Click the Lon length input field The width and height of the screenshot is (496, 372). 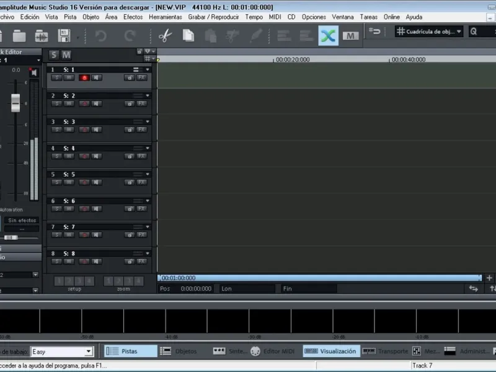(247, 288)
